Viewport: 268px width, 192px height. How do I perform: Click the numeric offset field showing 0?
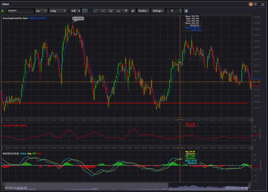[172, 11]
